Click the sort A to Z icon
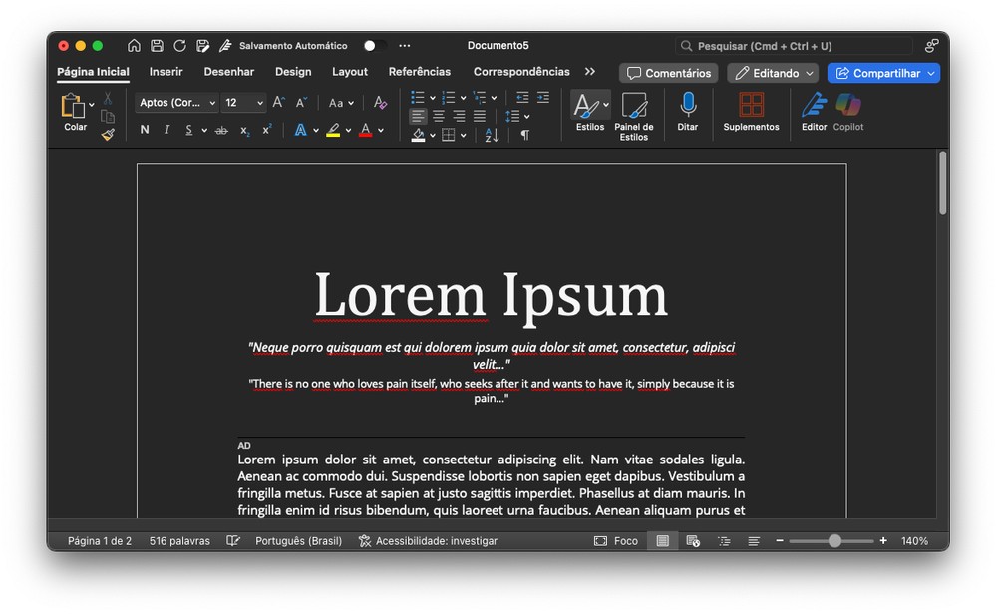 tap(492, 135)
